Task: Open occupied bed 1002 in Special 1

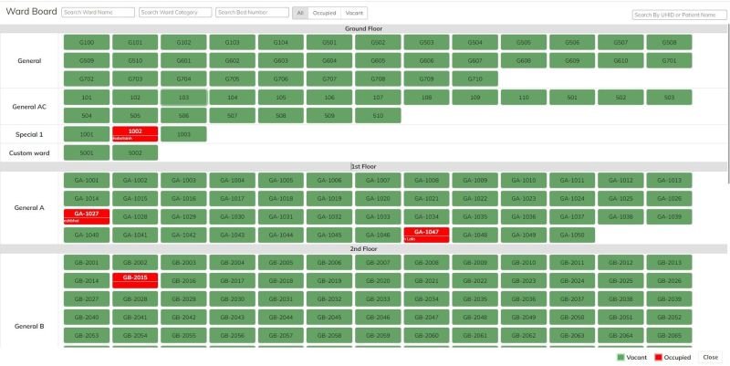Action: [135, 133]
